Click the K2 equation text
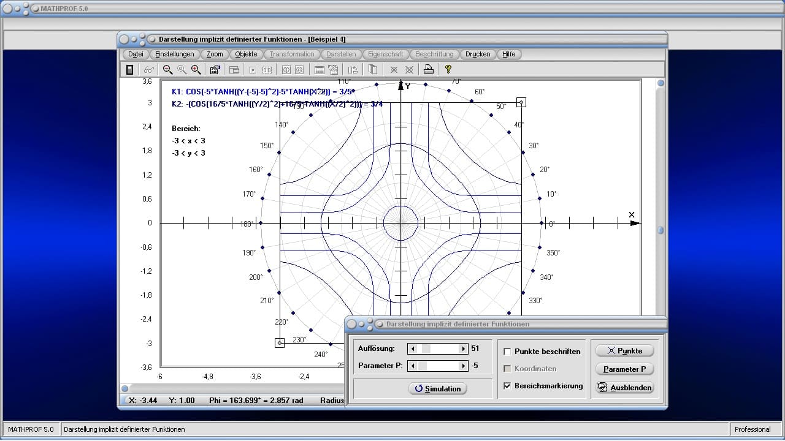This screenshot has height=441, width=785. pyautogui.click(x=277, y=104)
